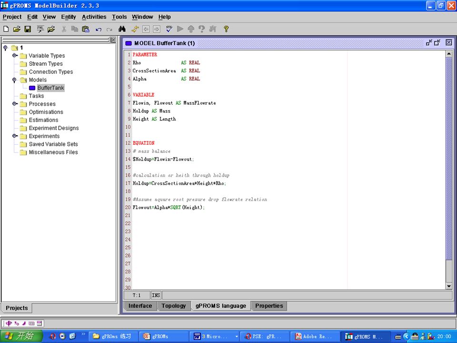
Task: Click the grey up-arrow toolbar icon
Action: point(191,29)
